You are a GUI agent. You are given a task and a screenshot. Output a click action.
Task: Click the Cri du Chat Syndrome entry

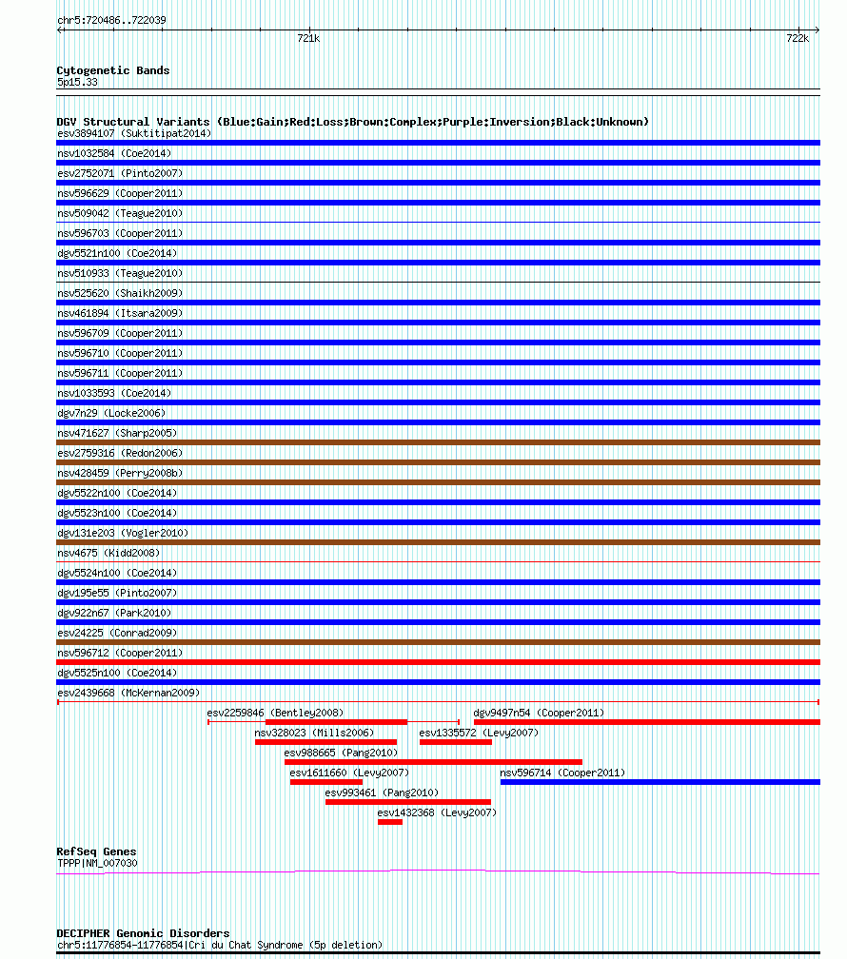(x=220, y=945)
